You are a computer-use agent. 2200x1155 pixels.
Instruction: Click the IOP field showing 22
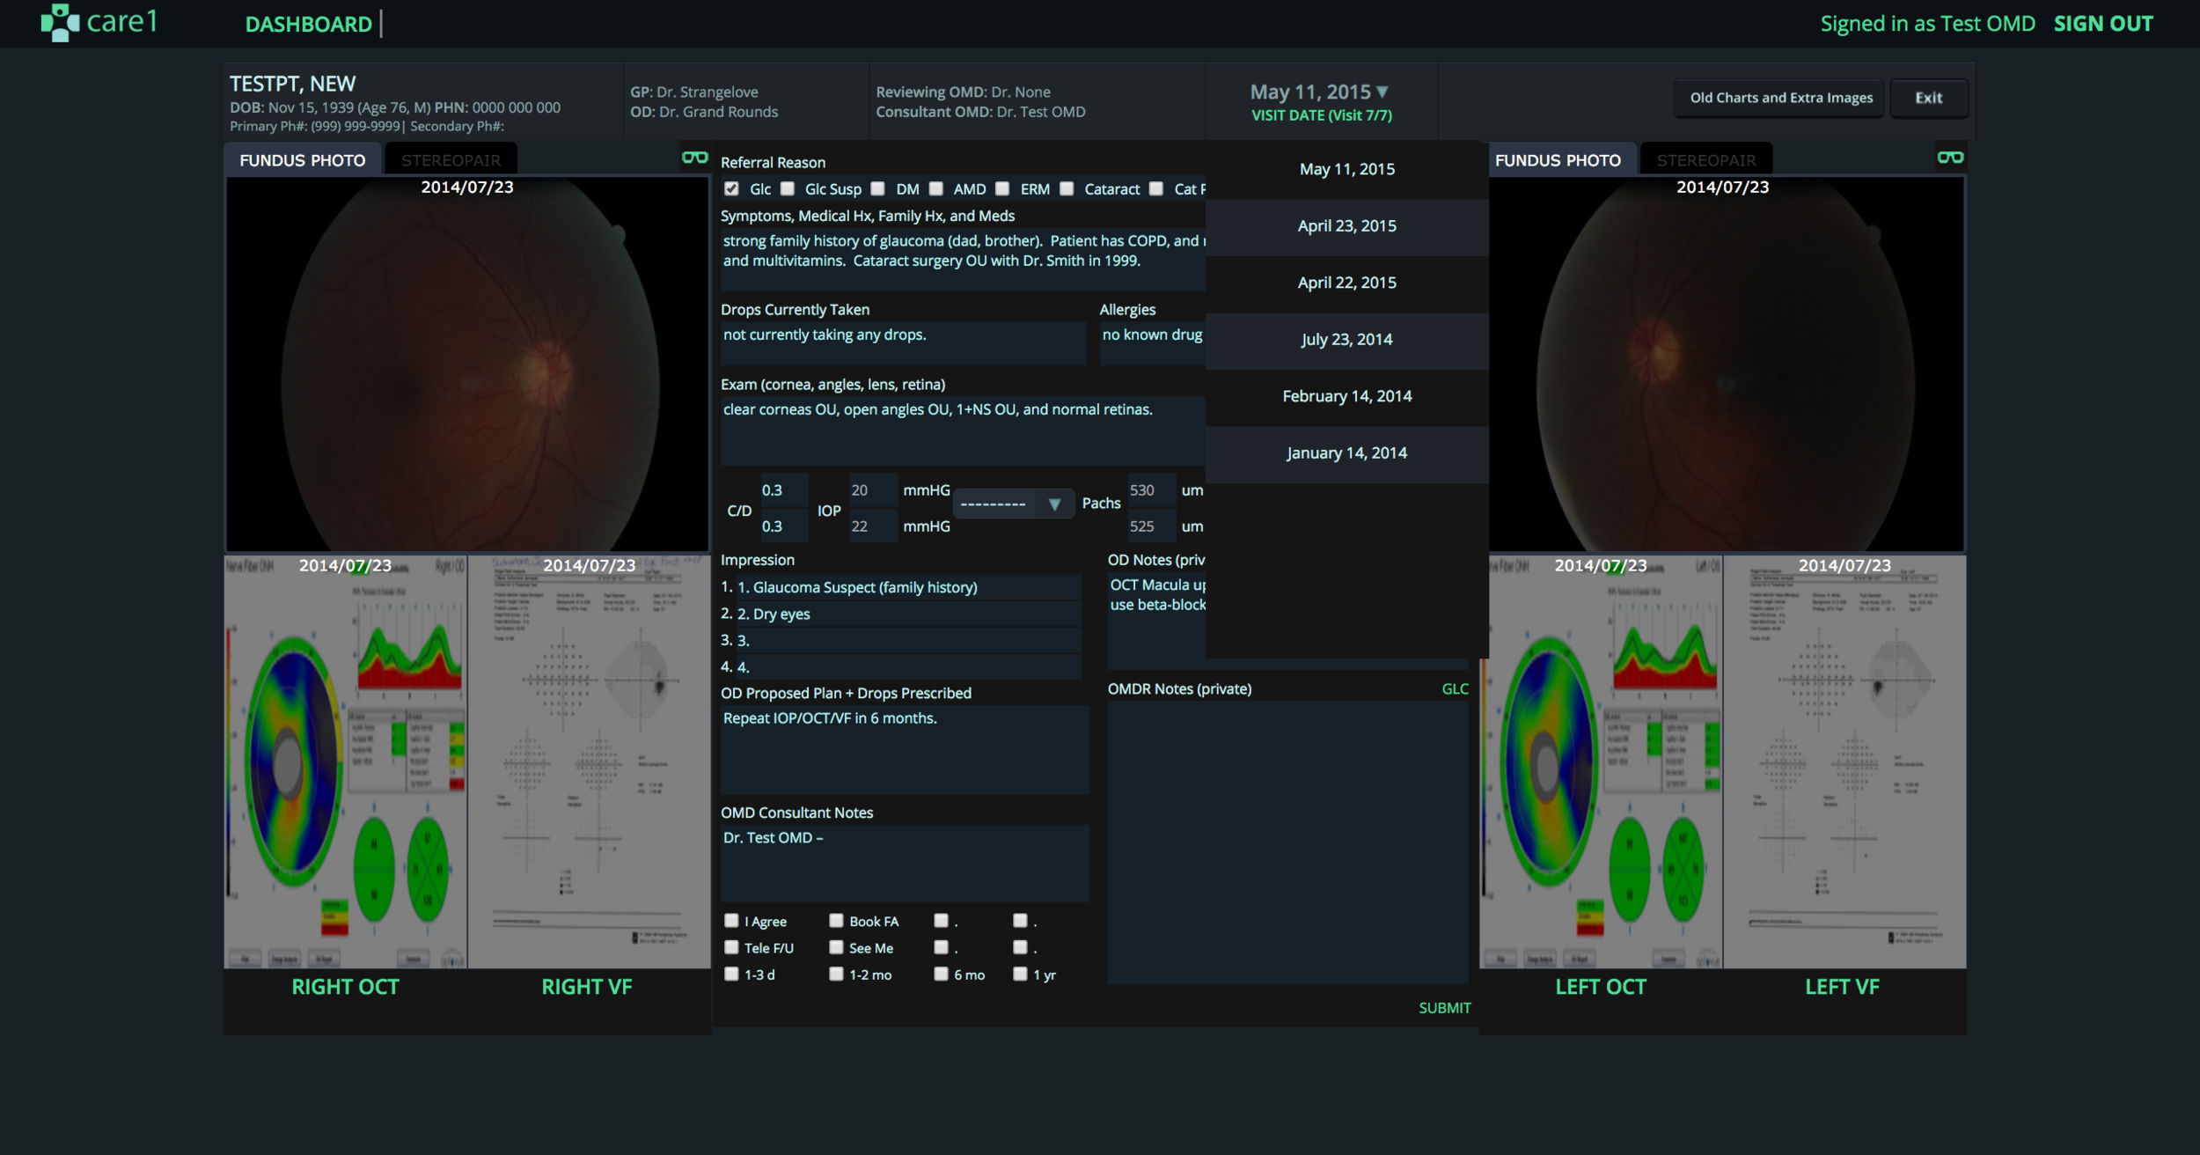872,526
